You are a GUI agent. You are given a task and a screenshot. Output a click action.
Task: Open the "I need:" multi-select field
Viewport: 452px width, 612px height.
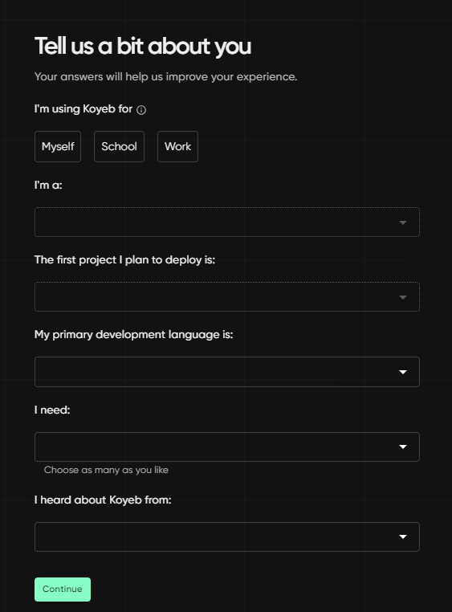tap(227, 447)
